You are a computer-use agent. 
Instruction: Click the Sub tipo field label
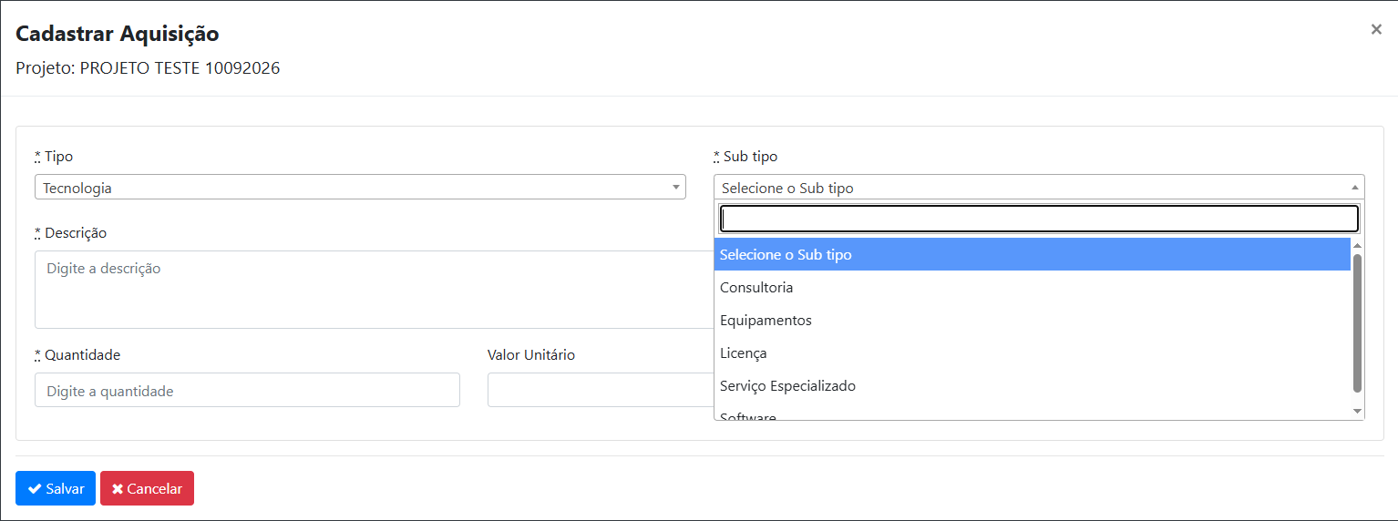pyautogui.click(x=745, y=157)
